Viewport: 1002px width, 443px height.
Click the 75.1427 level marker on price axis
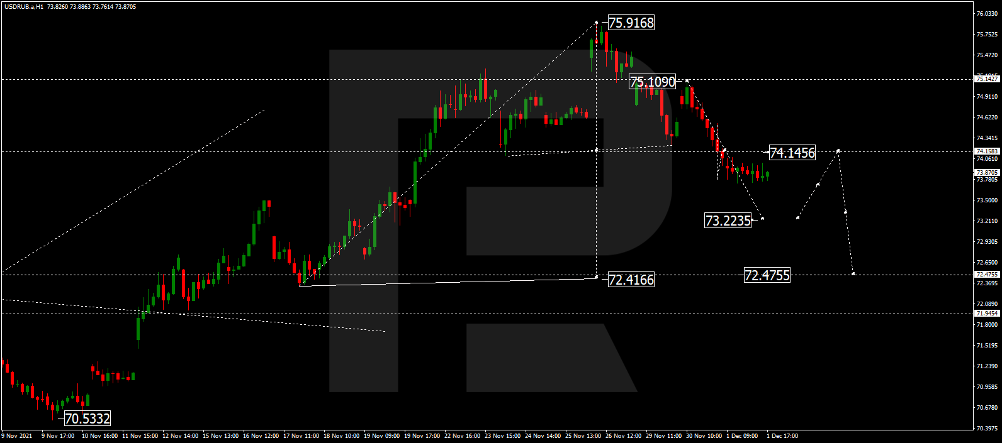tap(986, 79)
